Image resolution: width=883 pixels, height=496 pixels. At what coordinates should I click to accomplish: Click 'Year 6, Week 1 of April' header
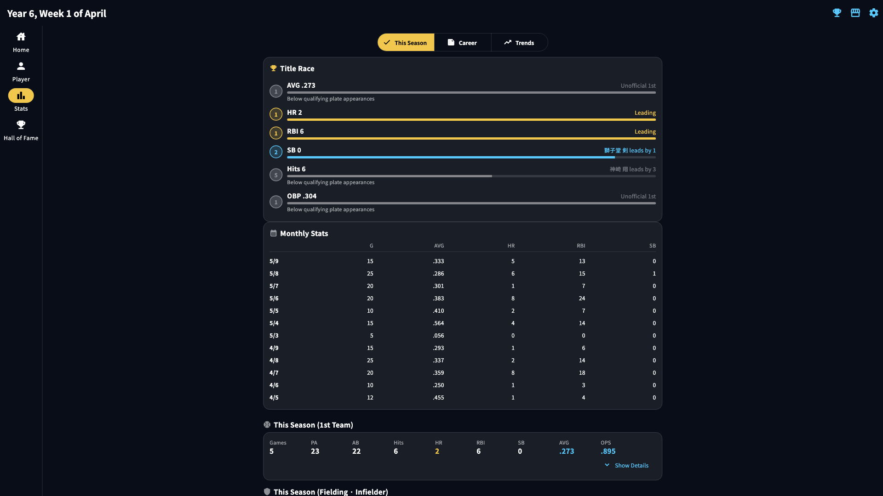pos(57,13)
